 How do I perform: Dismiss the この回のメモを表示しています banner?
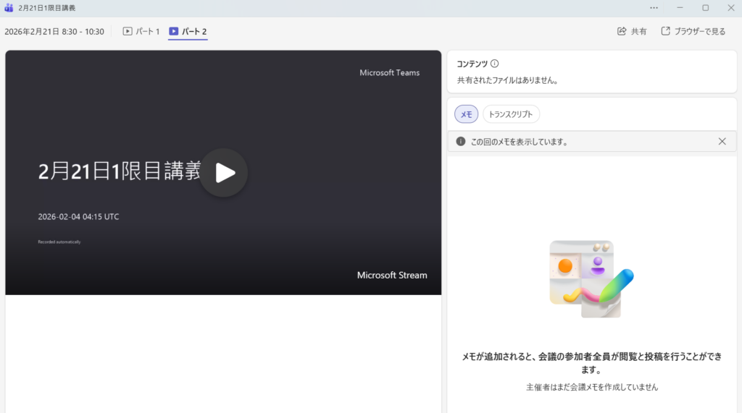click(x=722, y=142)
